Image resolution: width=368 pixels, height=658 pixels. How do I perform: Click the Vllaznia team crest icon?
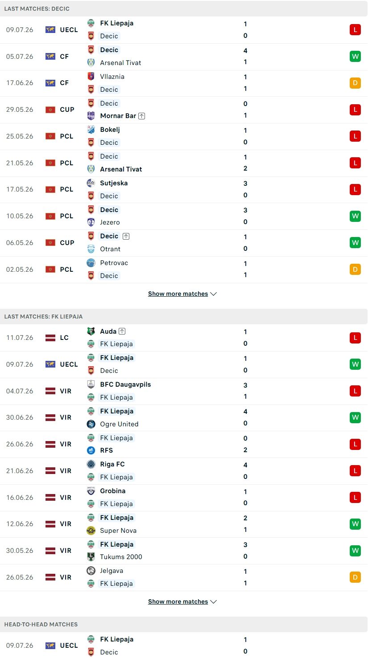click(91, 76)
